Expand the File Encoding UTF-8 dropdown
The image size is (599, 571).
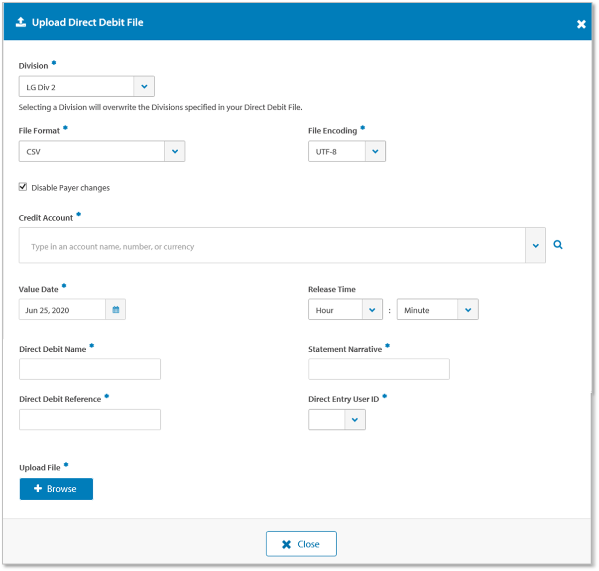click(375, 151)
